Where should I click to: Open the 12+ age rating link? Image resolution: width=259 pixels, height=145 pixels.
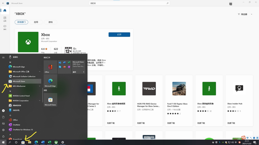tap(75, 48)
